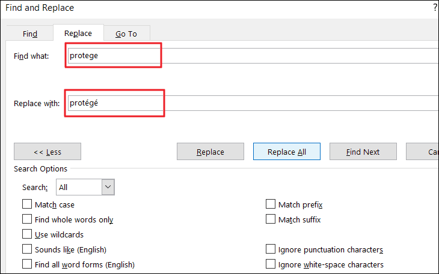Viewport: 439px width, 274px height.
Task: Click the Find Next button
Action: (363, 152)
